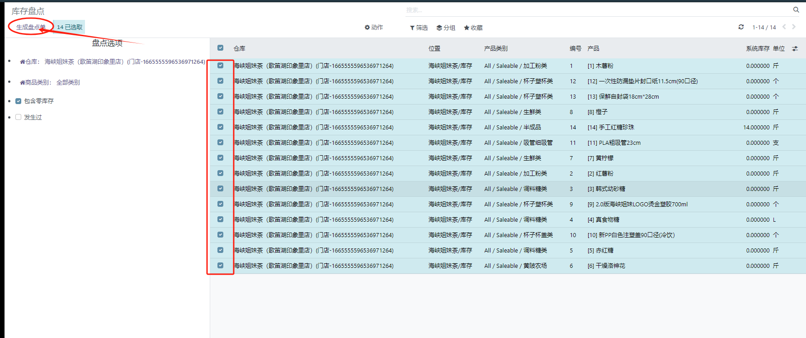Open column settings adjust icon
Image resolution: width=806 pixels, height=338 pixels.
click(795, 48)
